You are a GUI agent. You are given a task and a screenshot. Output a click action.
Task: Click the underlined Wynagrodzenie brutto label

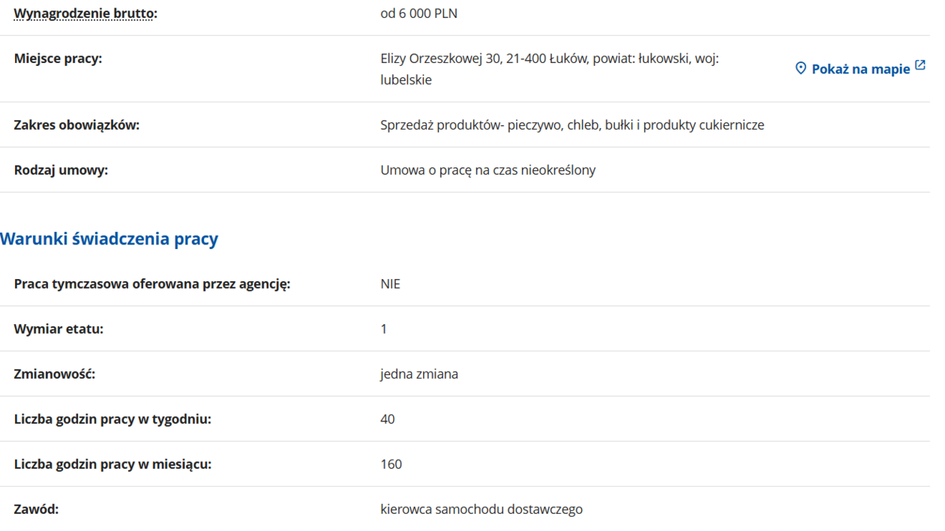click(x=85, y=13)
